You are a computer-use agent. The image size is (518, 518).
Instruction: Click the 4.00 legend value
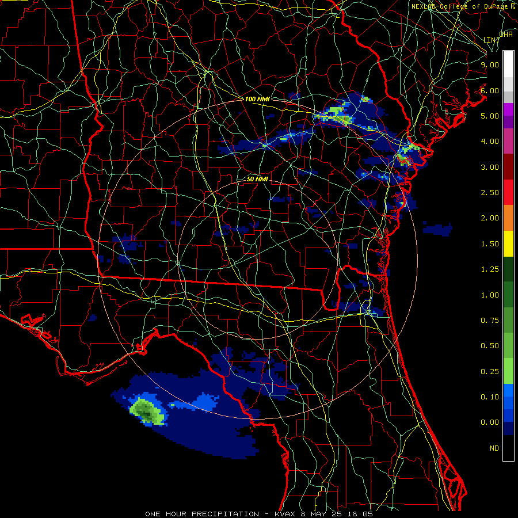[490, 142]
